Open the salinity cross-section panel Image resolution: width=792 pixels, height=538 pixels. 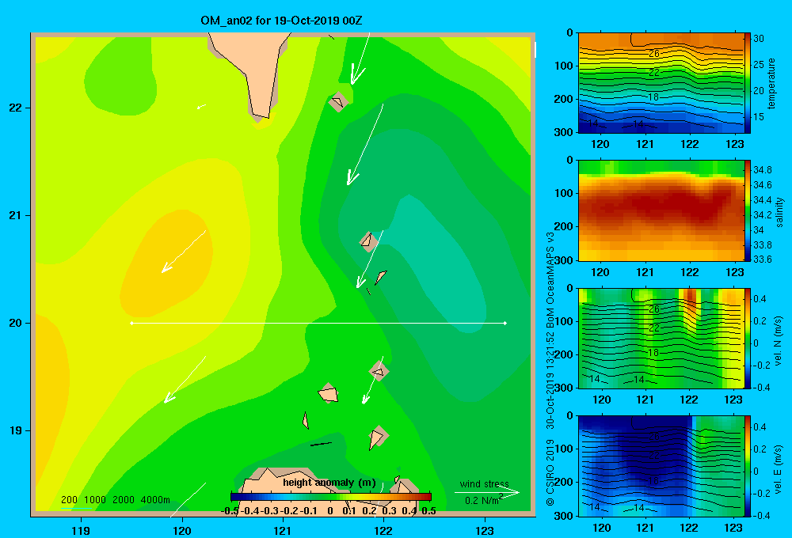tap(661, 210)
